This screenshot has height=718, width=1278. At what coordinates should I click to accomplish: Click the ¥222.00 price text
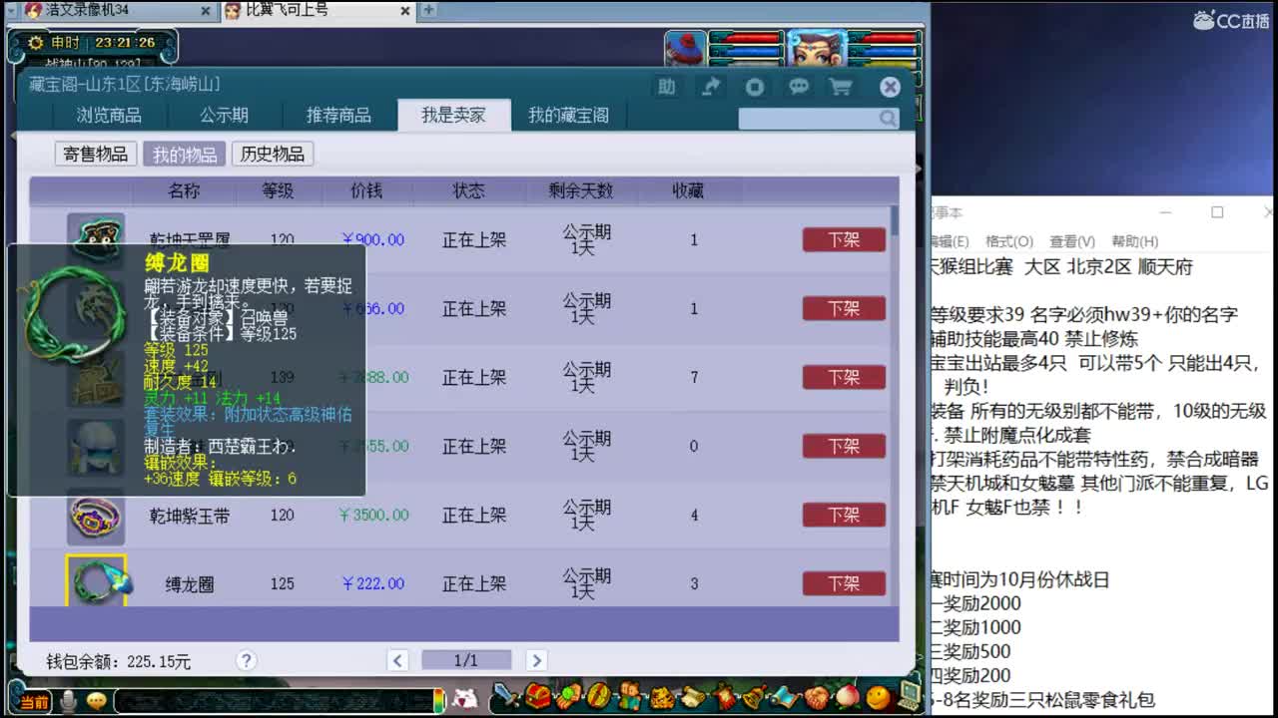tap(373, 583)
